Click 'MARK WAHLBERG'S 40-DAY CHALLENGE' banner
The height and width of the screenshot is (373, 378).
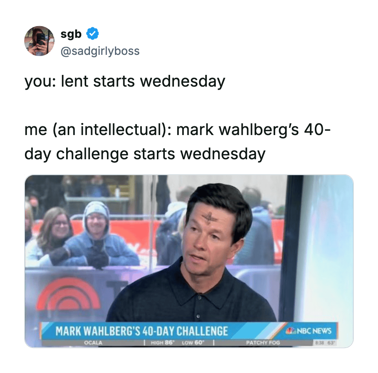tap(141, 331)
